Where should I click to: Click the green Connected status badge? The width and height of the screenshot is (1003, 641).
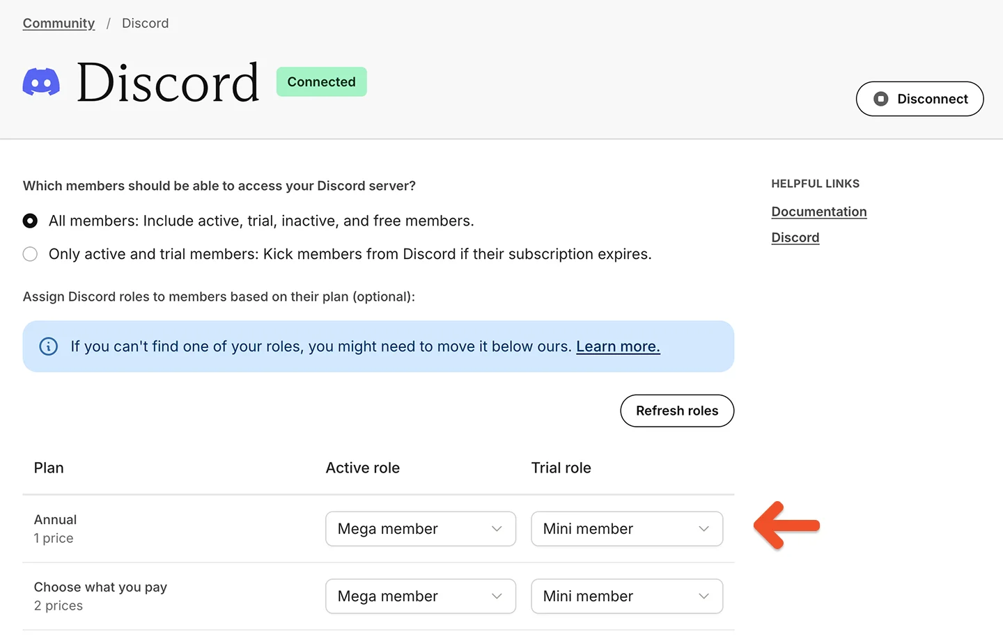click(322, 81)
